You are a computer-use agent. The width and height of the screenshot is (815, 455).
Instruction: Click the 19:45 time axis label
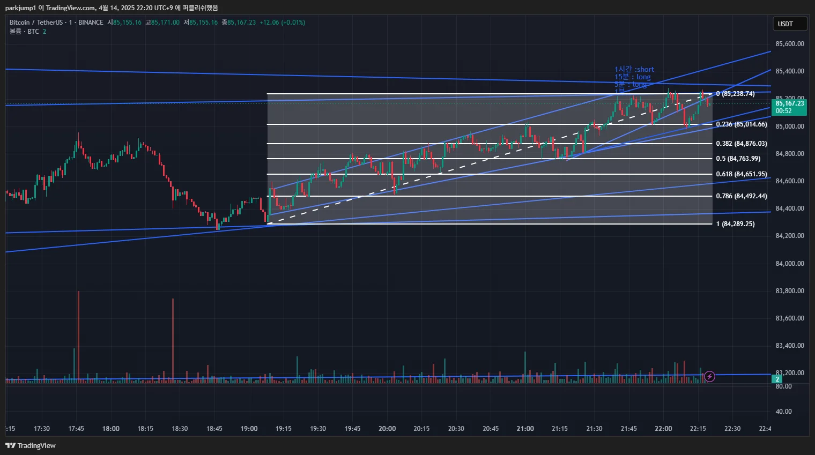352,429
